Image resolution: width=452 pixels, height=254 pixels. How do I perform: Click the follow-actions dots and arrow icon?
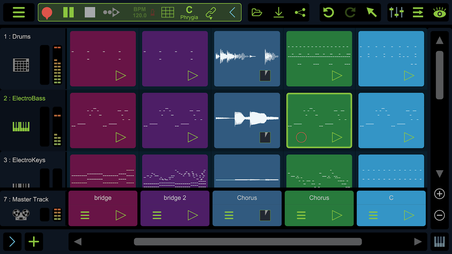coord(111,12)
